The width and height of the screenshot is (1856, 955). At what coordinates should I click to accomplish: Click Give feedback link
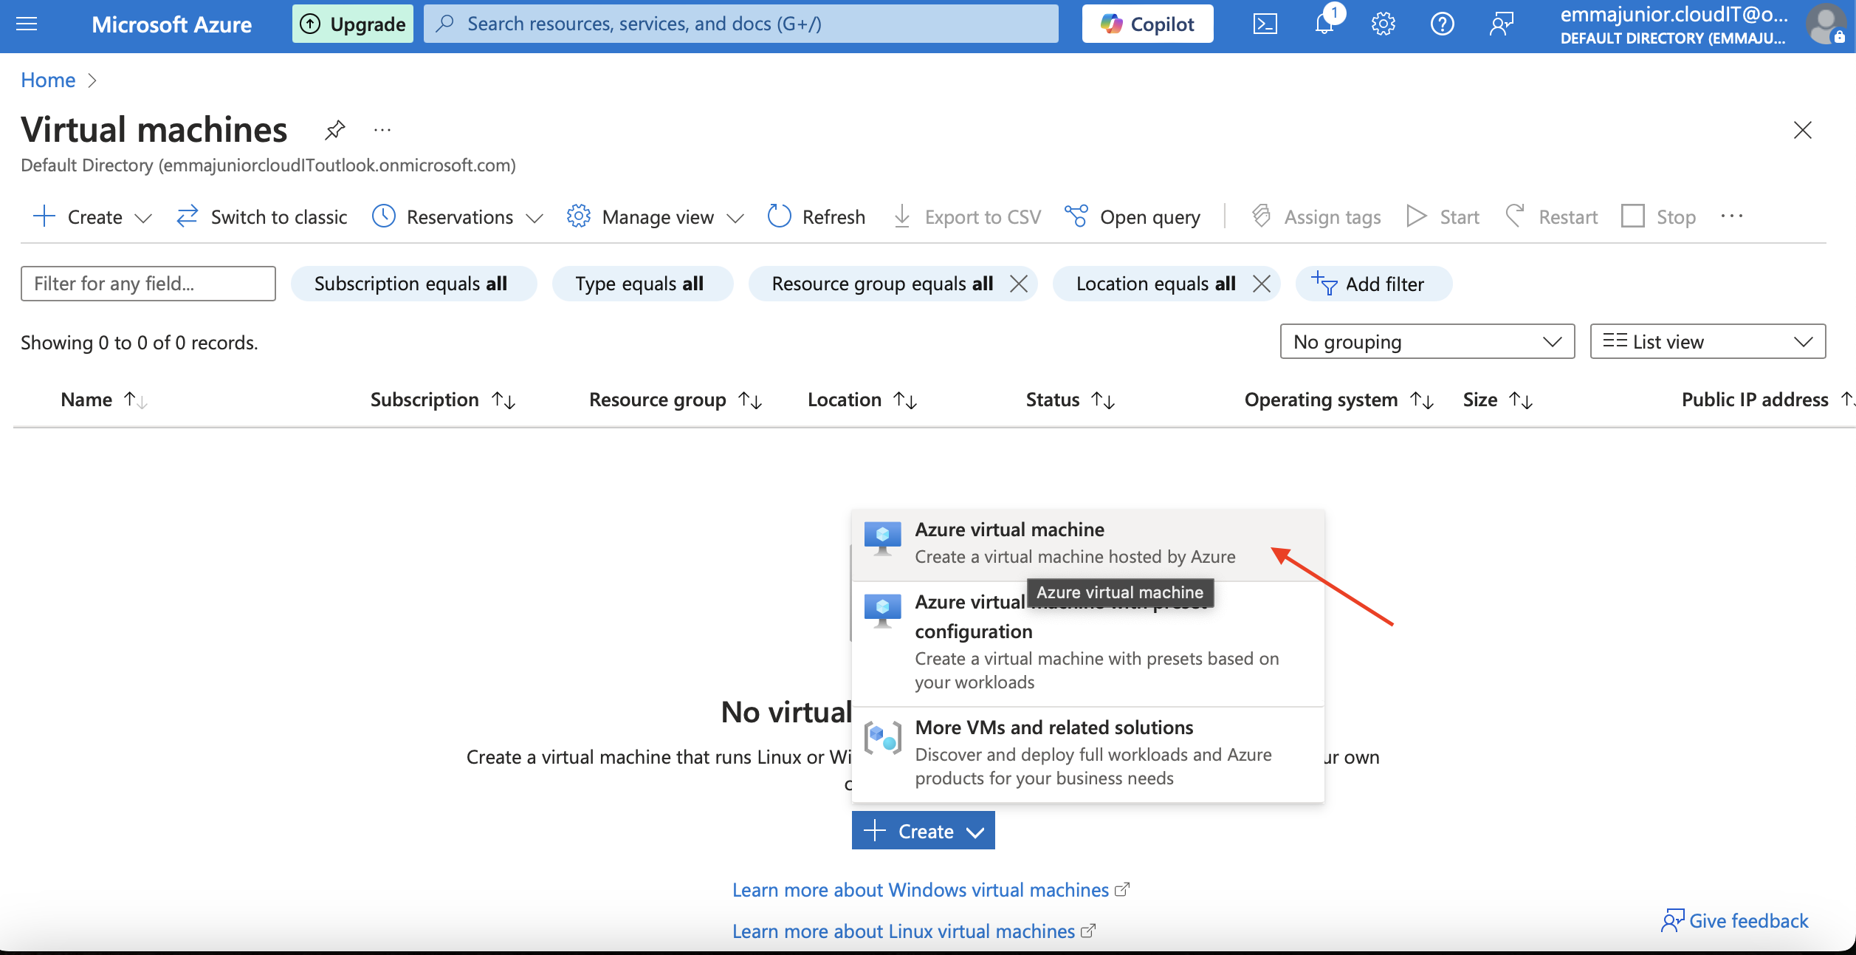tap(1734, 921)
